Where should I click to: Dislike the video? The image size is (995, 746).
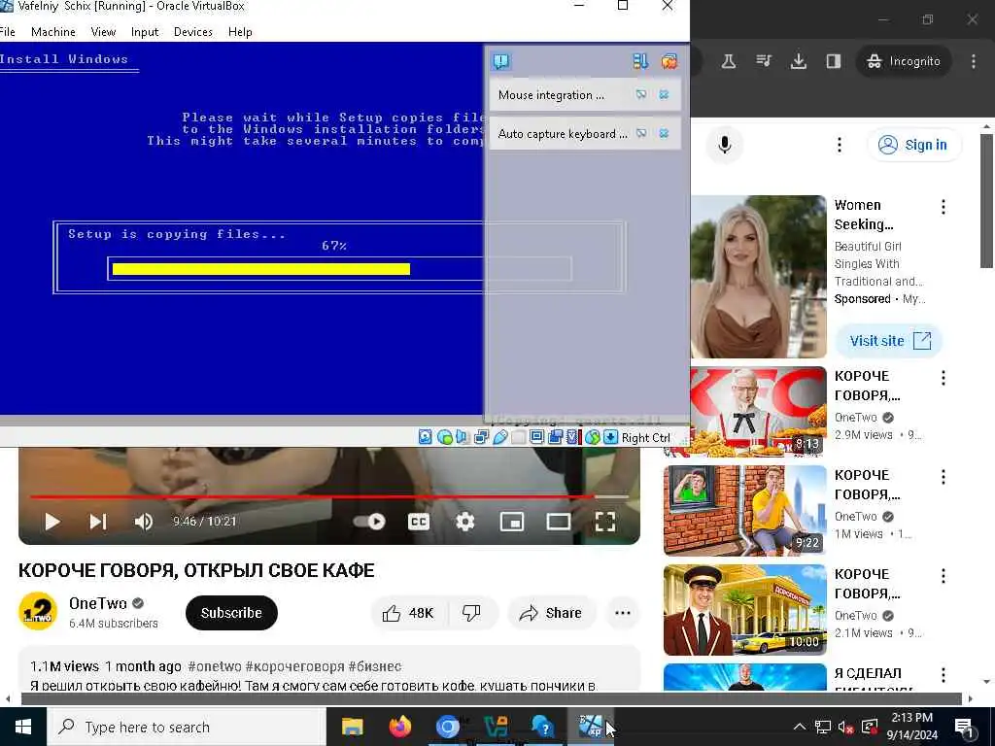click(471, 613)
